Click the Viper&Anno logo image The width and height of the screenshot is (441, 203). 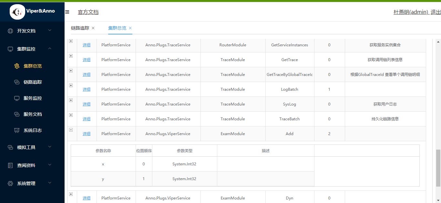point(17,12)
